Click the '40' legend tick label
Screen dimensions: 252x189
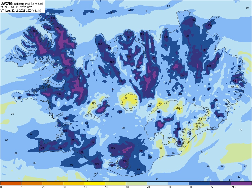click(85, 187)
